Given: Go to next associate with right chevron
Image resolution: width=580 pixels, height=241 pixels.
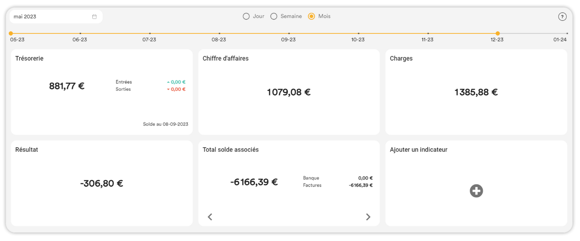Looking at the screenshot, I should (x=368, y=217).
